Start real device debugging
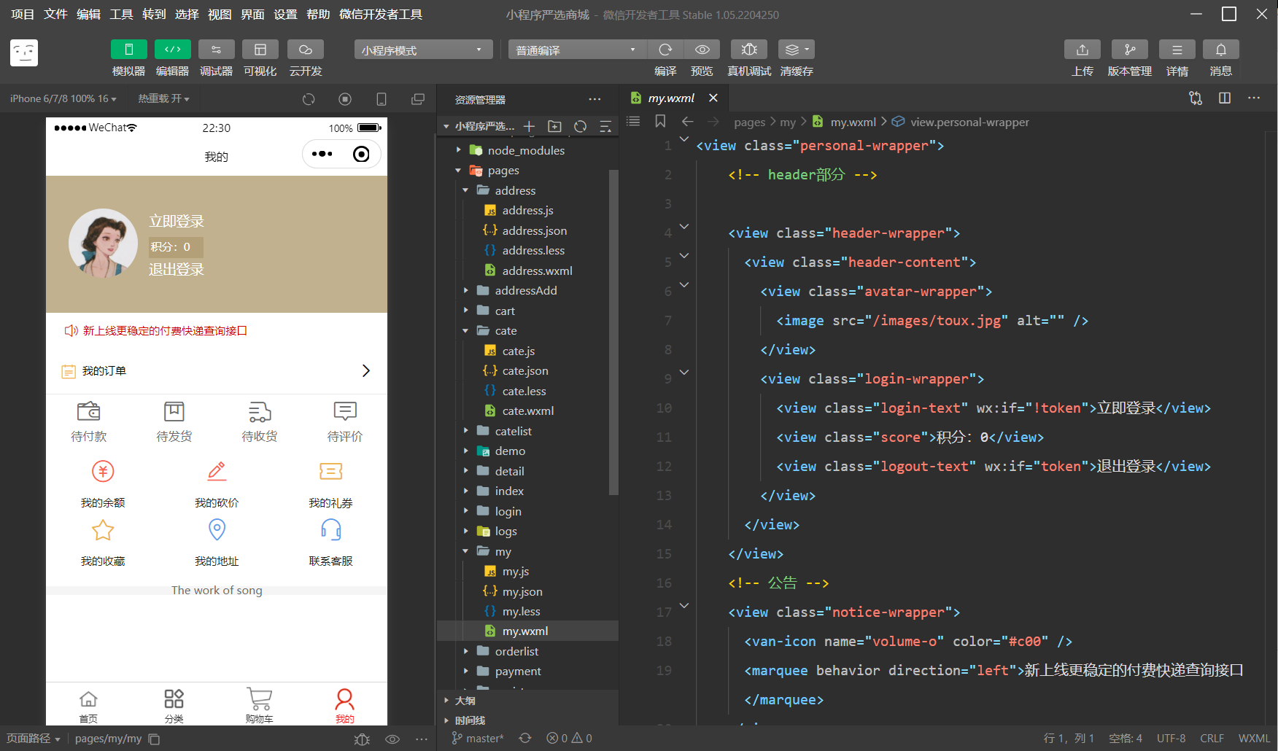The image size is (1278, 751). pos(749,50)
